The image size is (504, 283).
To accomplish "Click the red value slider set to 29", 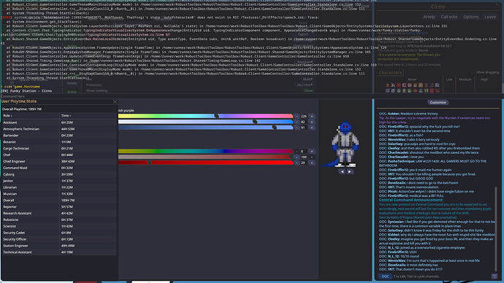I will click(x=206, y=163).
